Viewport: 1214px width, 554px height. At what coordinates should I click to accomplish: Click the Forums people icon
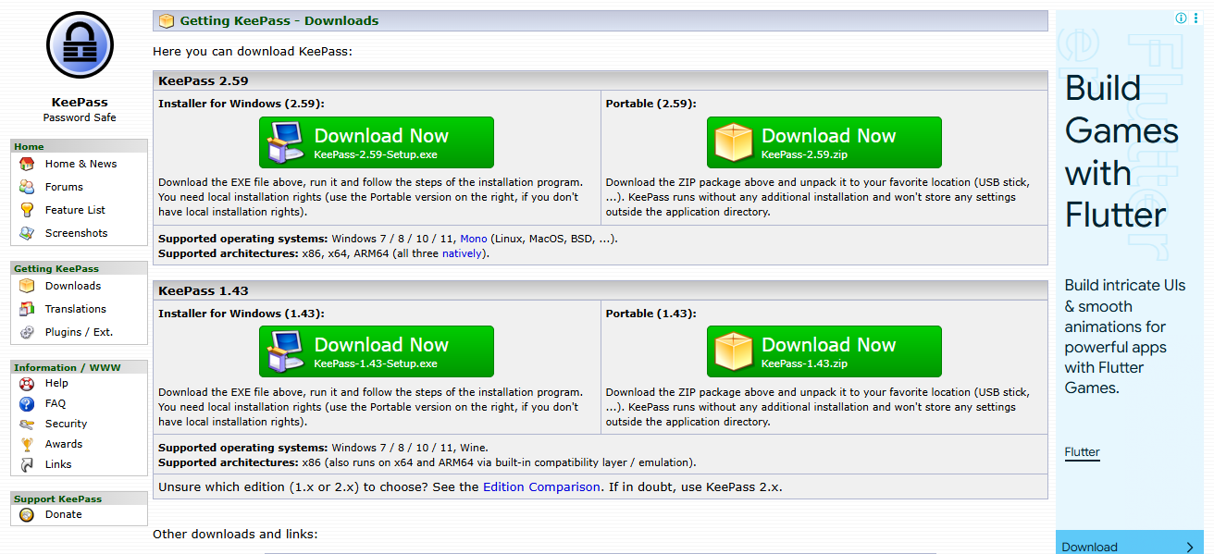(27, 187)
